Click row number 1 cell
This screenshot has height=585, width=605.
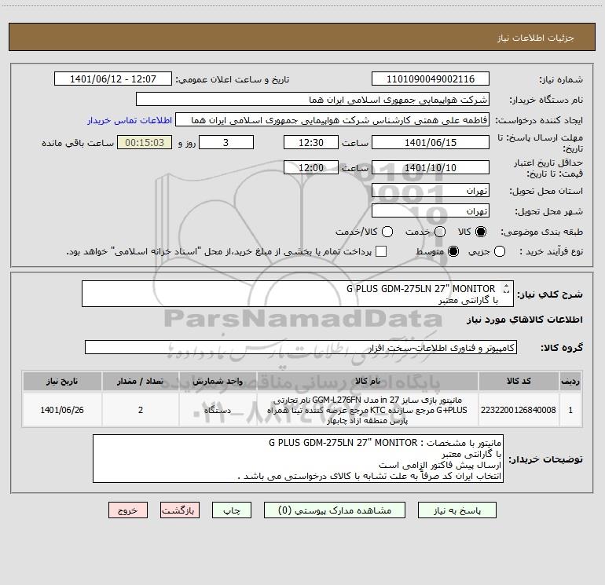570,410
